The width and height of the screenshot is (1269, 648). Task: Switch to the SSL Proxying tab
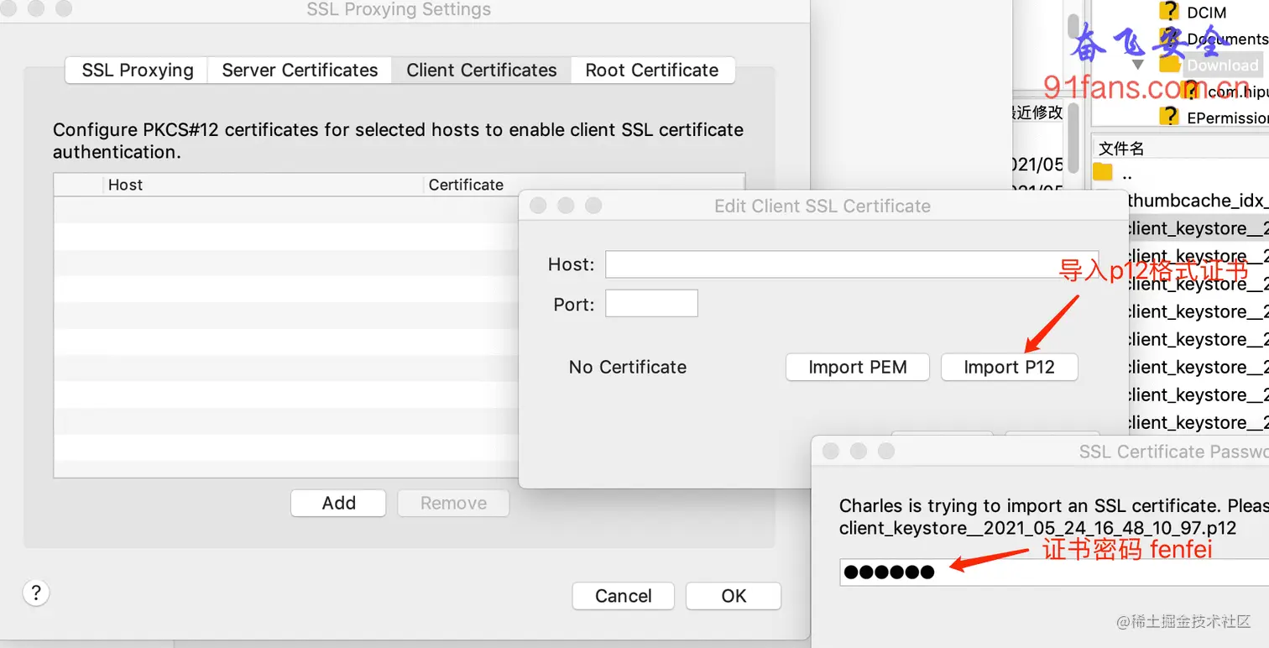coord(138,71)
